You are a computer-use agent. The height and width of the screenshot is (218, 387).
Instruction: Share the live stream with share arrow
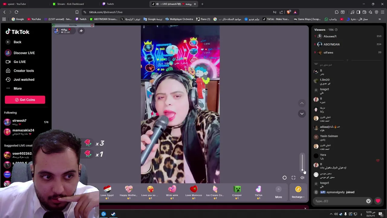[81, 31]
